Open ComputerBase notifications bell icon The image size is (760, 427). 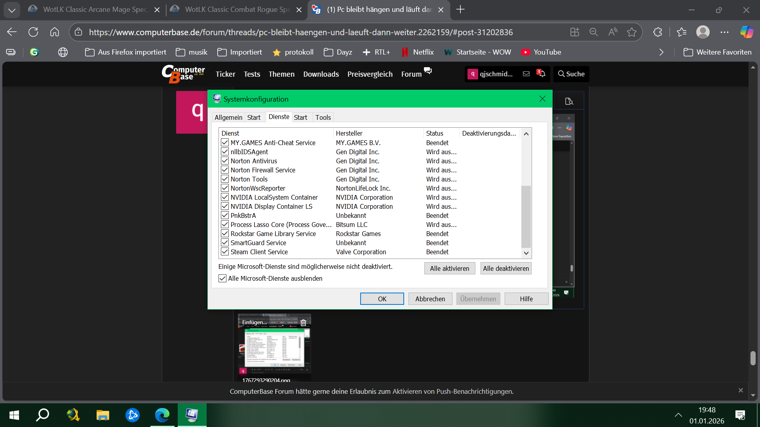541,74
